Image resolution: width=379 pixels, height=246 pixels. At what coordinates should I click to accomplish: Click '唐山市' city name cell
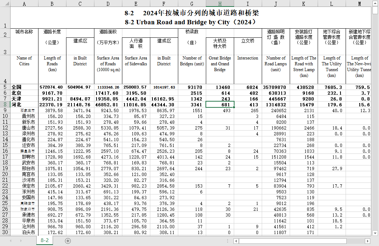coord(24,128)
